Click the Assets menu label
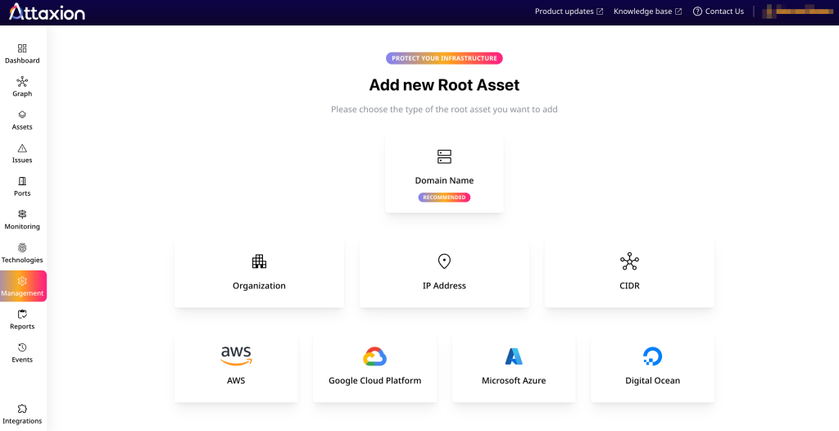The image size is (839, 431). click(x=22, y=127)
